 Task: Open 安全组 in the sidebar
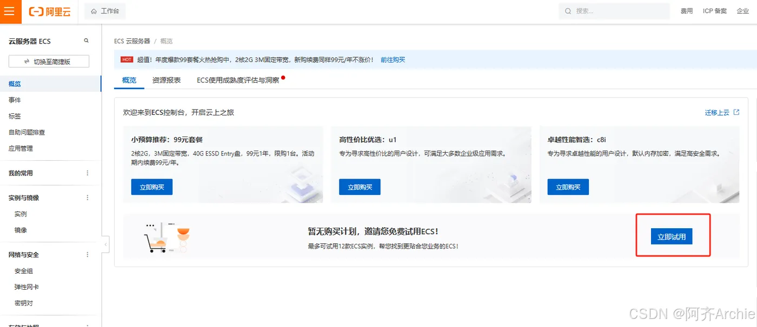[x=24, y=271]
